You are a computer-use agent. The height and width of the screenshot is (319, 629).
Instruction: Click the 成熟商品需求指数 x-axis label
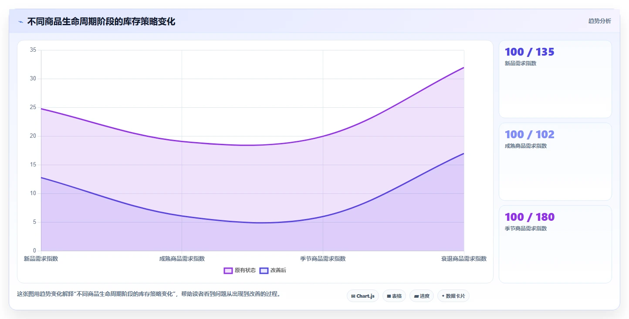point(182,259)
